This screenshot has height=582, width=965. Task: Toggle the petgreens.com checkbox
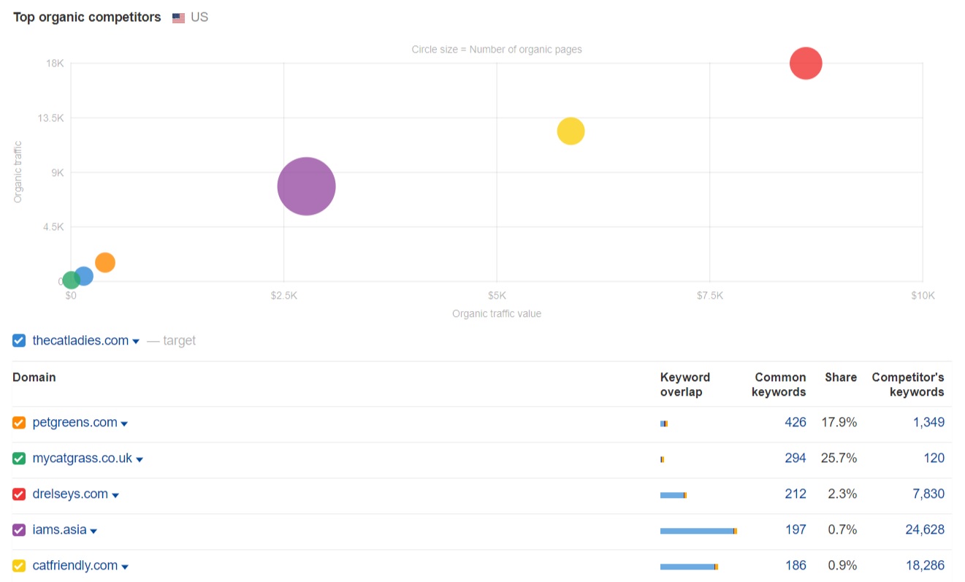coord(19,423)
